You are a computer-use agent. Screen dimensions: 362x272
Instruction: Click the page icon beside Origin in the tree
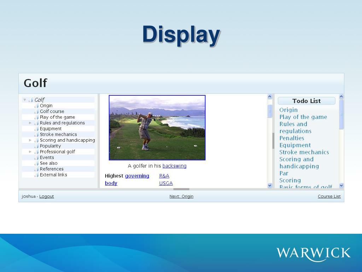coord(36,106)
